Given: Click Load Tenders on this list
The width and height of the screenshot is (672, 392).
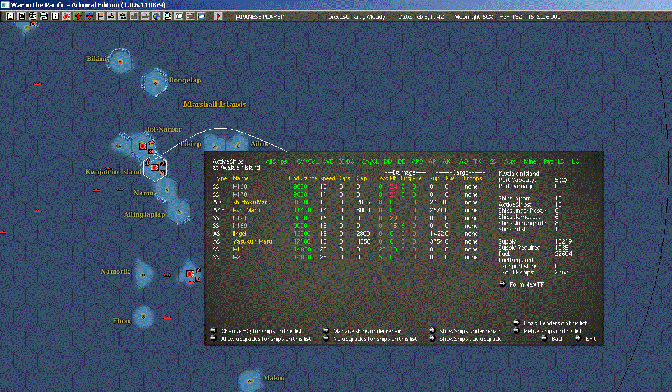Looking at the screenshot, I should 555,323.
